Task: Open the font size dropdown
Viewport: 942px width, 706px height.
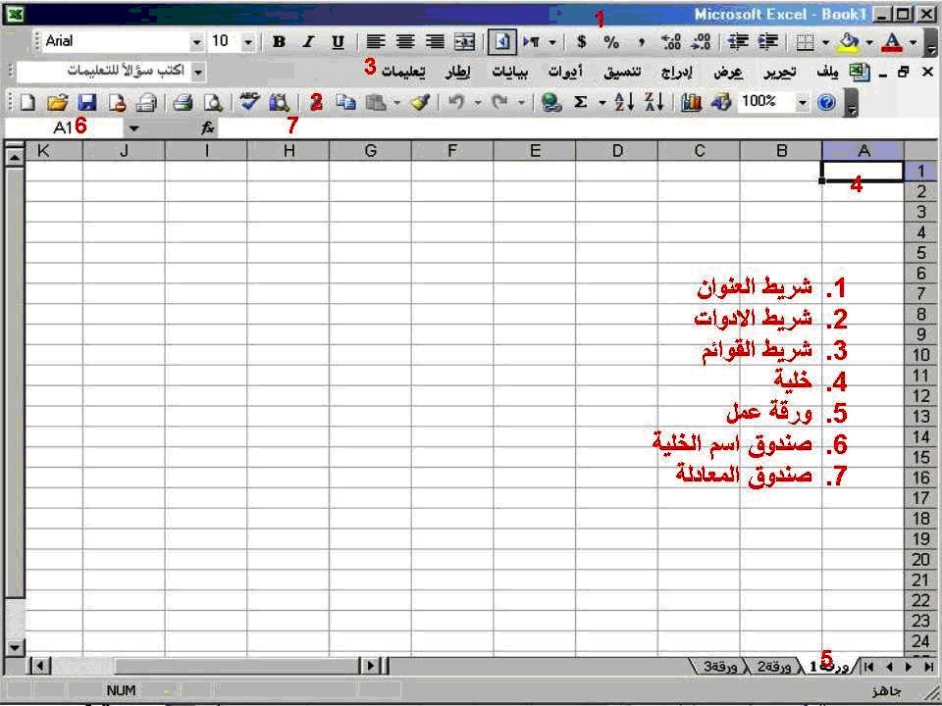Action: tap(247, 42)
